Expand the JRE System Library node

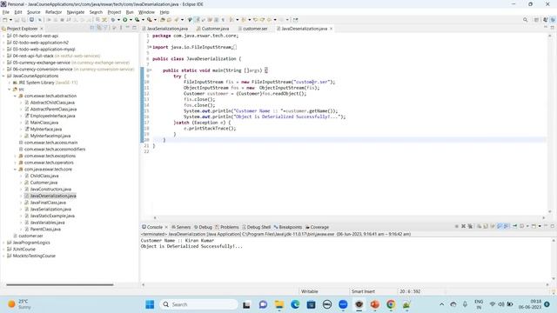pos(10,83)
